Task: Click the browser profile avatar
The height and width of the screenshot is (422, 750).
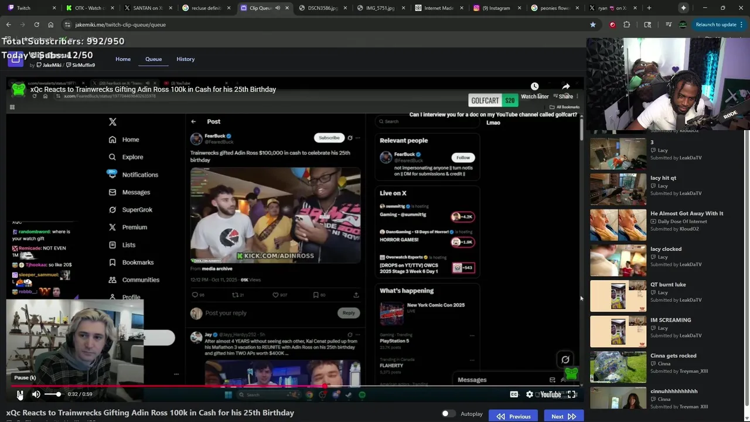Action: 683,25
